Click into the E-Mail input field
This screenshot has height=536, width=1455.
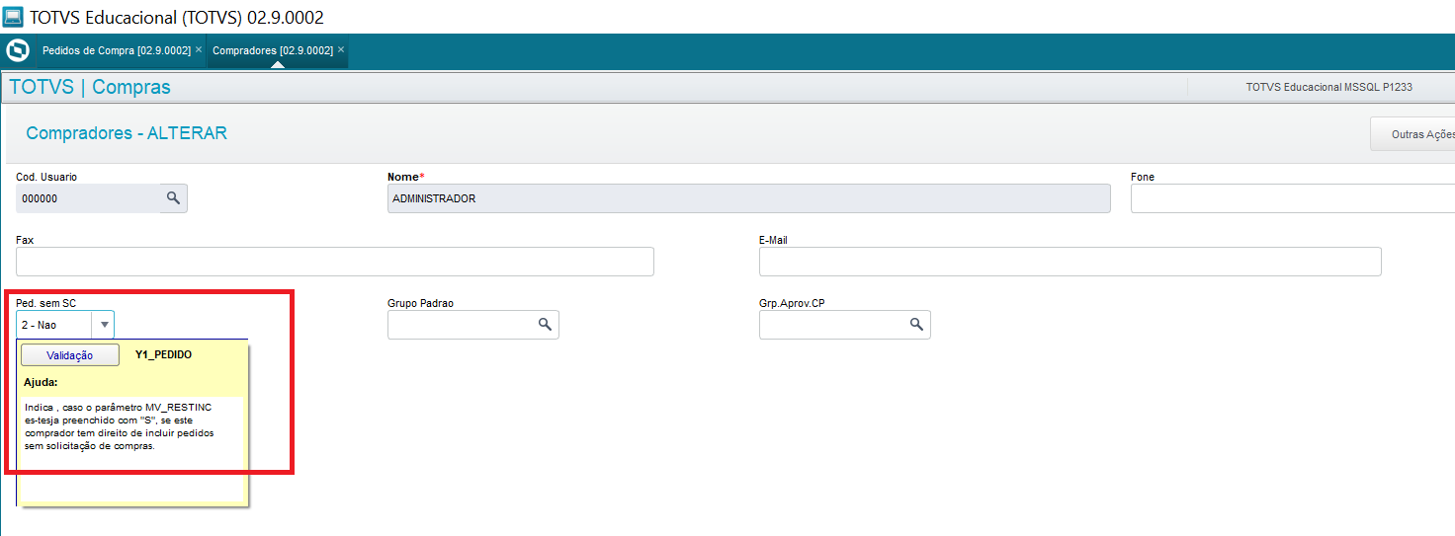pos(1070,262)
